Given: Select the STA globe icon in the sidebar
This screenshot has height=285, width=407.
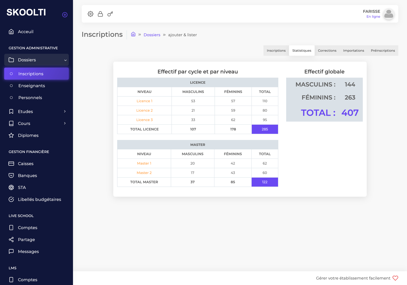Looking at the screenshot, I should point(11,187).
